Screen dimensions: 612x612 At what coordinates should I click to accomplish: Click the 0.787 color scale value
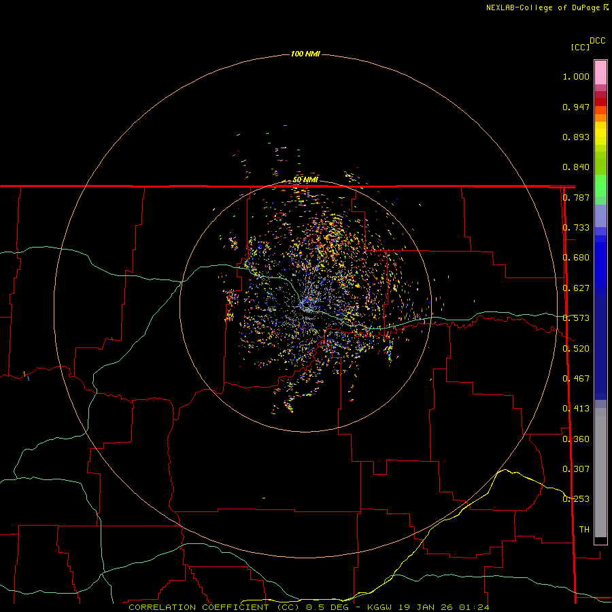pos(576,197)
